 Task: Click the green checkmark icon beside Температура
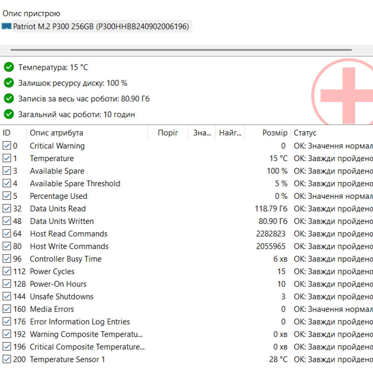[x=9, y=67]
